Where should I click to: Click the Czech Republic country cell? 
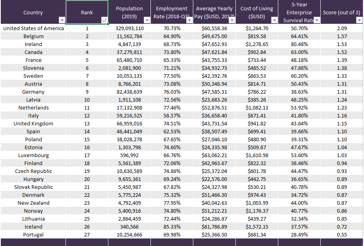(x=33, y=171)
